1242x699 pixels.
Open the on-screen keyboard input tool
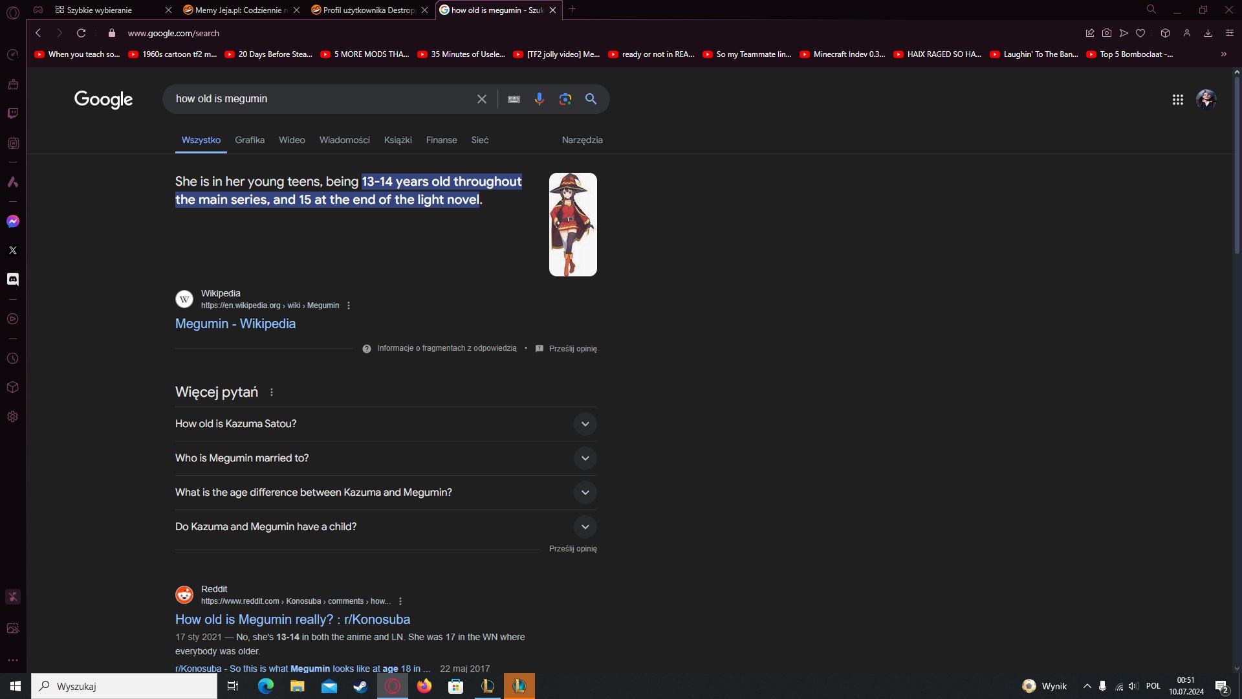(514, 99)
